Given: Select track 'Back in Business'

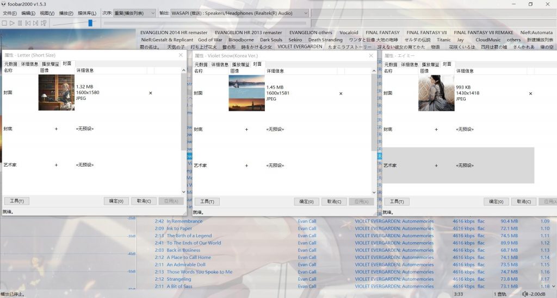Looking at the screenshot, I should pos(183,250).
